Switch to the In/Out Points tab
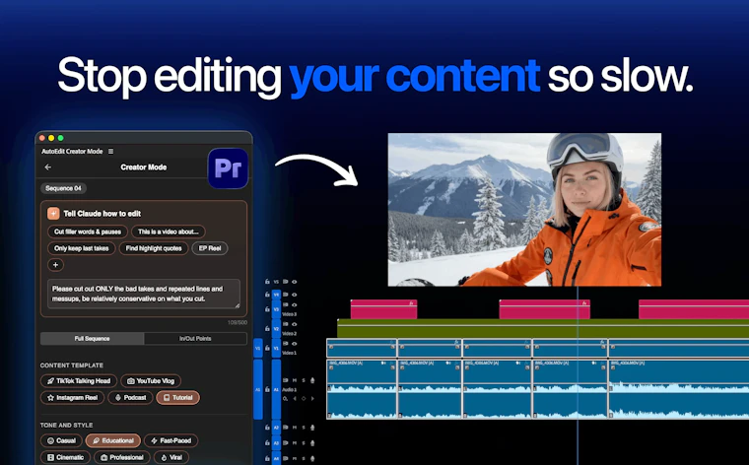 point(195,339)
